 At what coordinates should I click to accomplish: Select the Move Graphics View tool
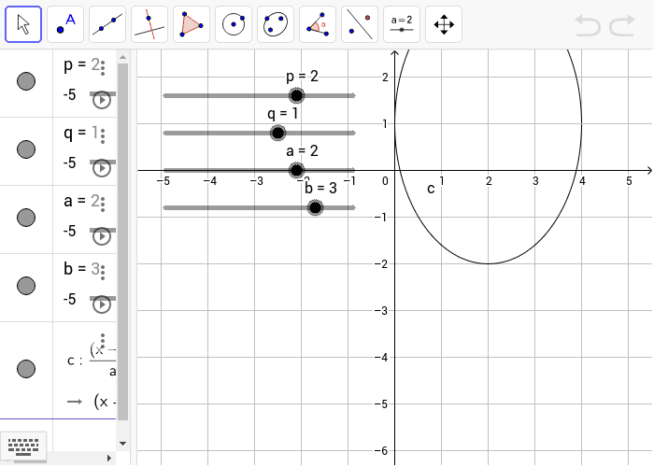(444, 24)
